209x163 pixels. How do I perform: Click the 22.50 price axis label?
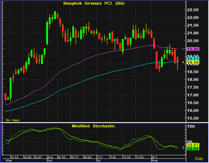tap(193, 10)
